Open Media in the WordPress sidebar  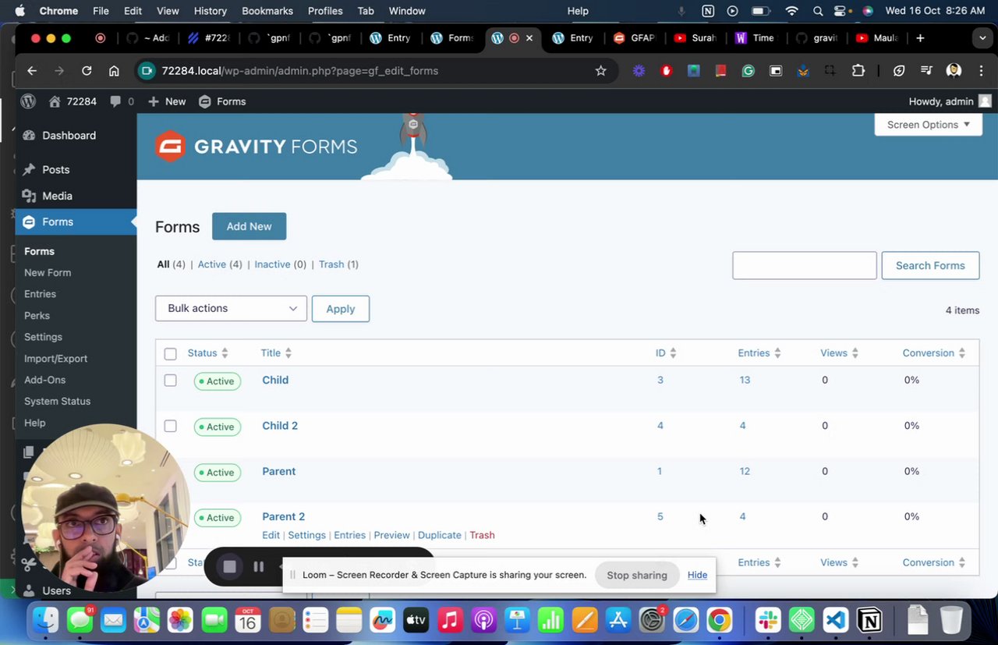click(57, 197)
